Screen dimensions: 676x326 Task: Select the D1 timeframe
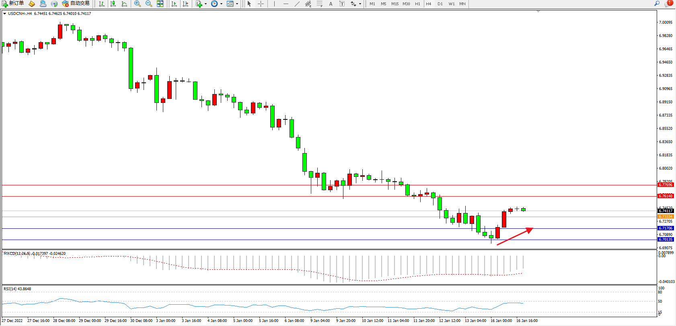pyautogui.click(x=440, y=4)
